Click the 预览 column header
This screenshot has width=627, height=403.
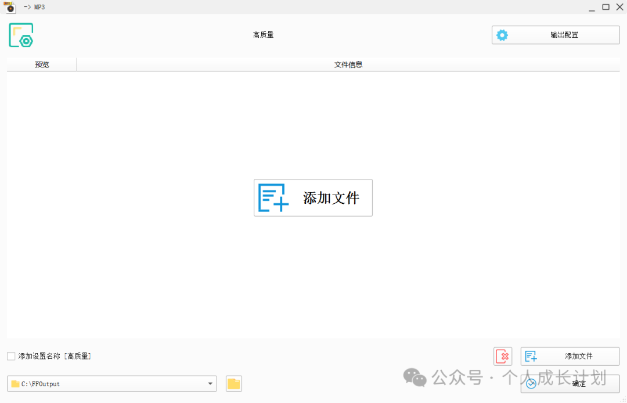click(x=42, y=64)
